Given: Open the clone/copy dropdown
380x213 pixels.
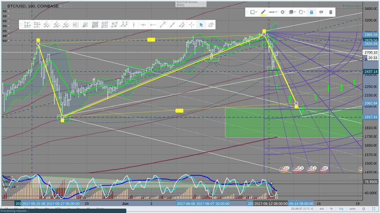Looking at the screenshot, I should click(x=302, y=12).
